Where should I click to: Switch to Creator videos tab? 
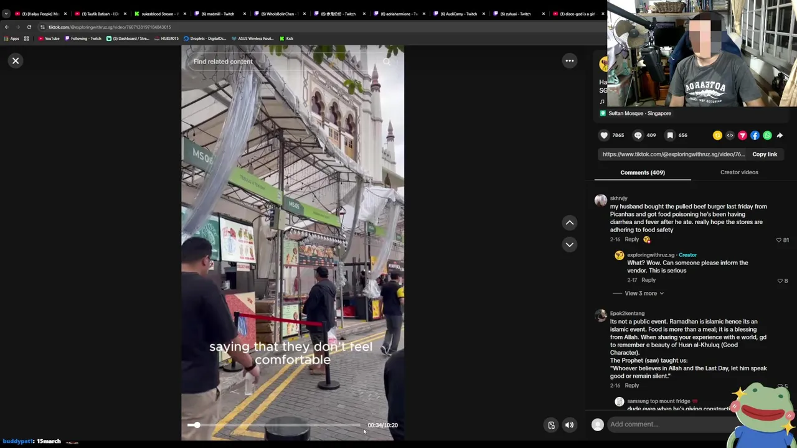739,172
